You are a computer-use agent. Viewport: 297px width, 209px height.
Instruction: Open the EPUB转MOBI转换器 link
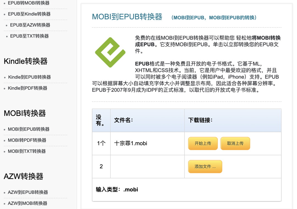27,3
